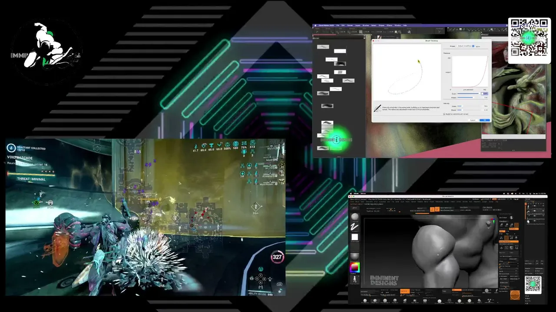Open the Layers menu in Corel Painter

(358, 26)
